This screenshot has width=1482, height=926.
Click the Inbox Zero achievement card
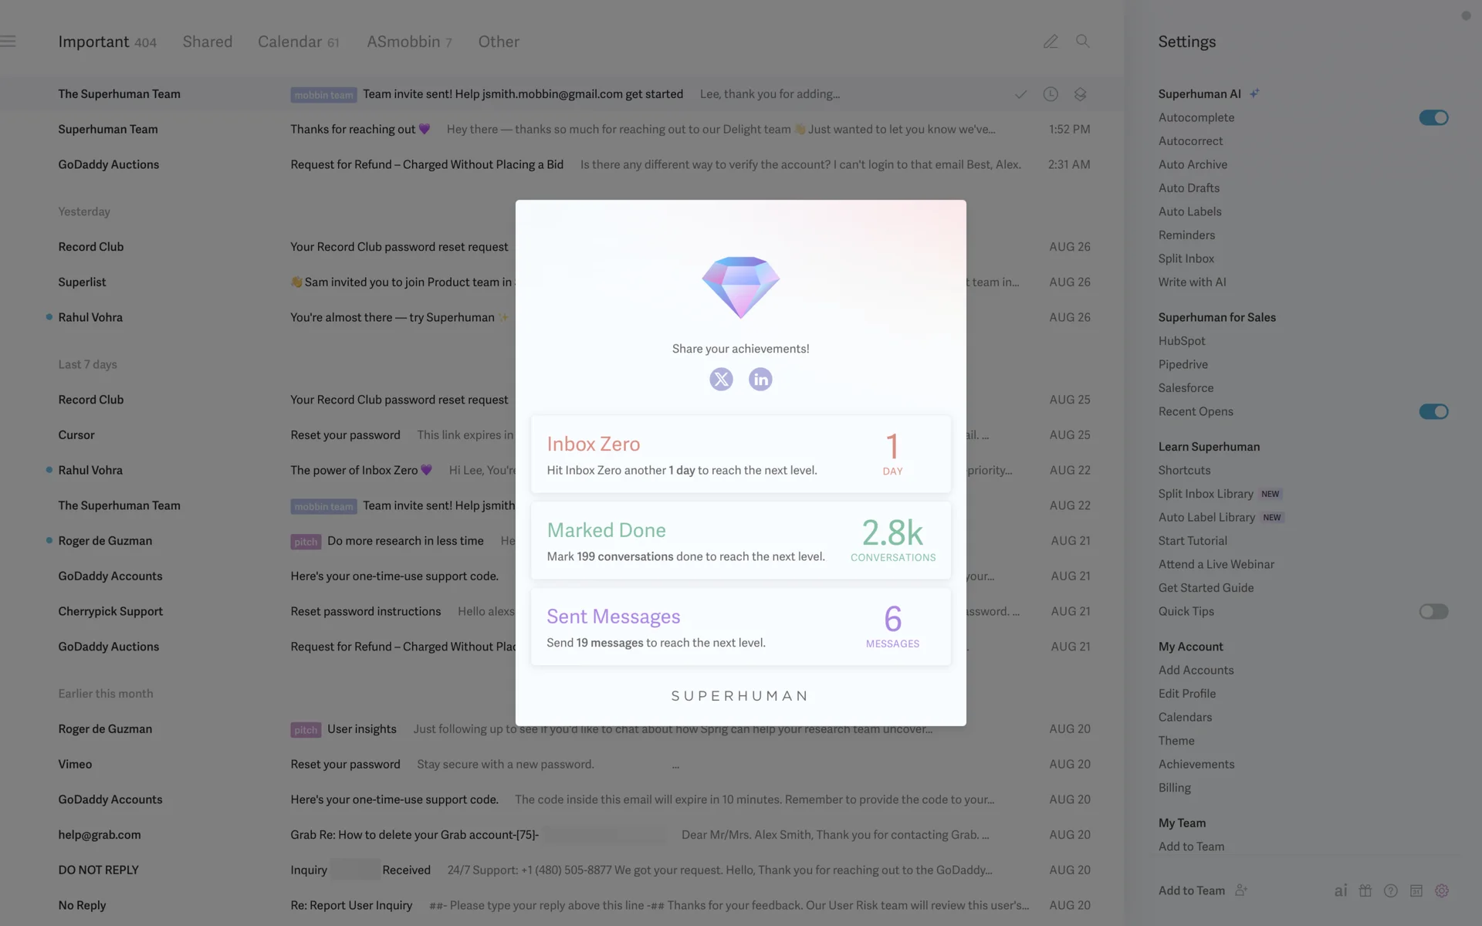(740, 455)
